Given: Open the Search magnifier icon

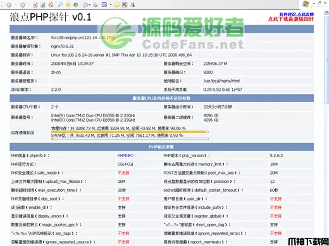Looking at the screenshot, I should [x=60, y=4].
